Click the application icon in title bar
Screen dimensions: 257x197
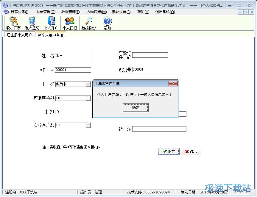5,5
